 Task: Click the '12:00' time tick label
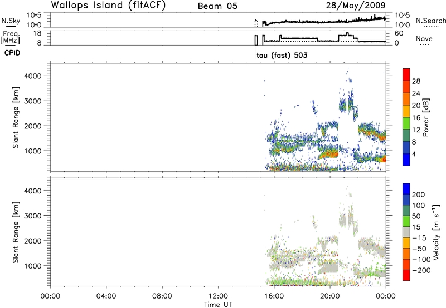218,296
